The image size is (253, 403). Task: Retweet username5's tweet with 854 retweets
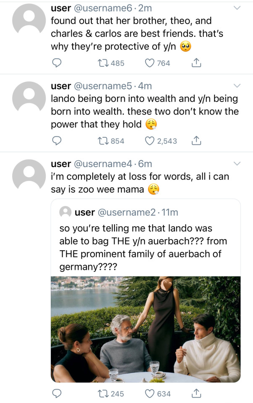(102, 141)
